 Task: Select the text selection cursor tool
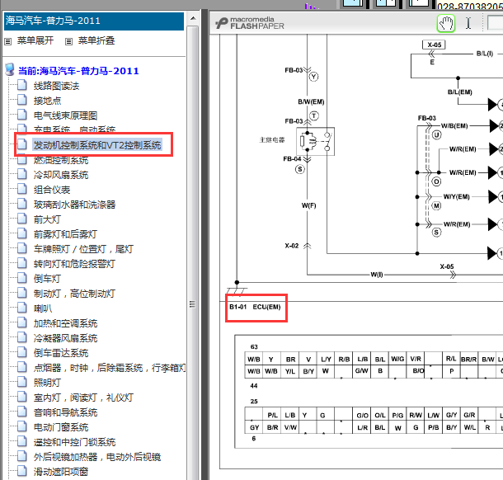tap(468, 23)
